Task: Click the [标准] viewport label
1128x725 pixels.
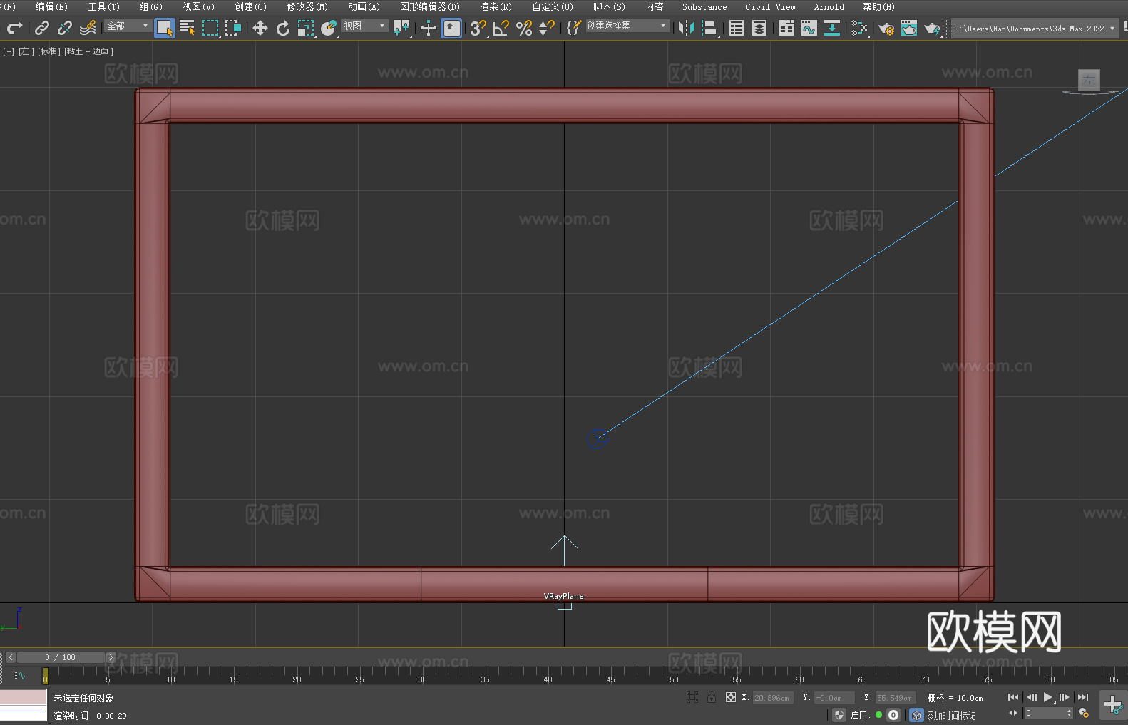Action: (x=49, y=51)
